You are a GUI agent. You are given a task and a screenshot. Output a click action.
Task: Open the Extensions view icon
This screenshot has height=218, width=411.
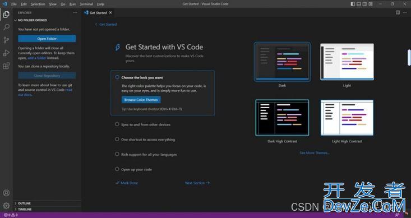click(x=6, y=66)
